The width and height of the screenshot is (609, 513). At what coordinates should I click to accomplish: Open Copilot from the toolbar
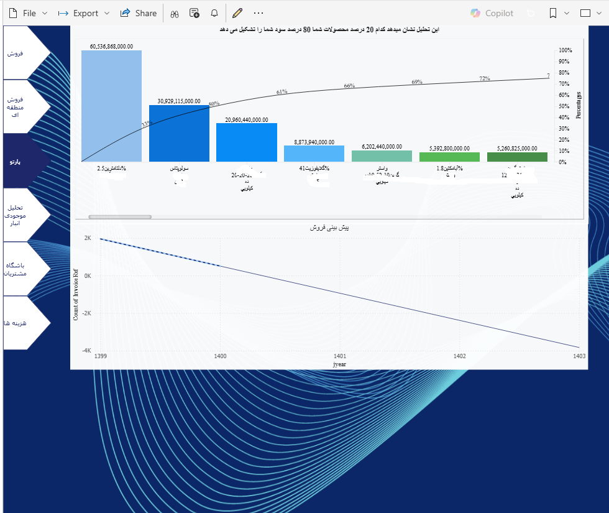[492, 13]
